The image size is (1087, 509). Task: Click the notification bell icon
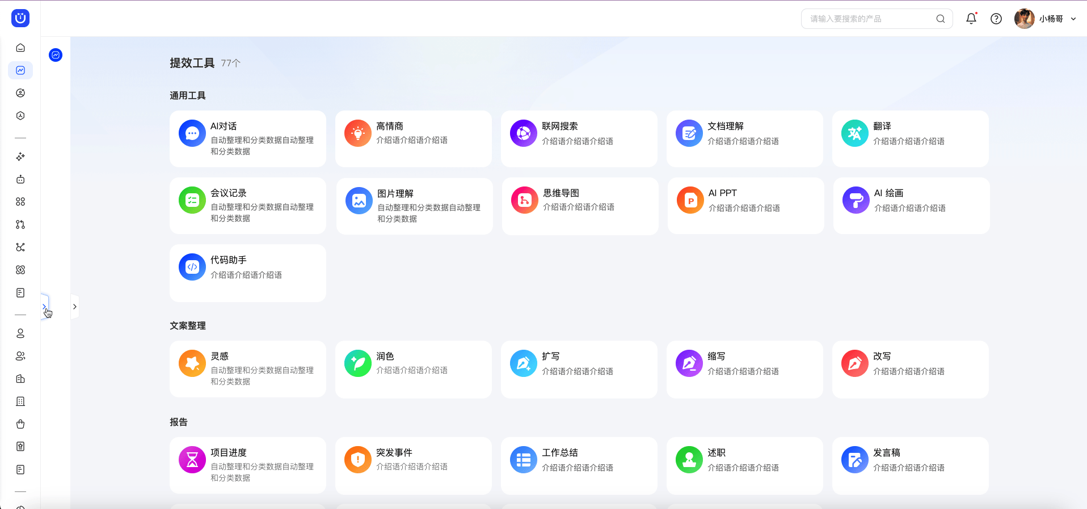971,19
